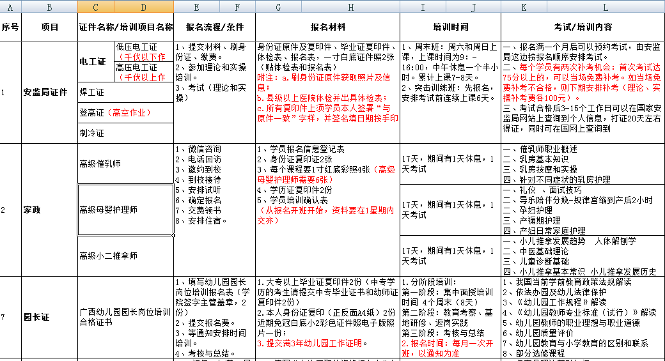The width and height of the screenshot is (665, 361).
Task: Select the 焊工证 cell
Action: pyautogui.click(x=125, y=93)
